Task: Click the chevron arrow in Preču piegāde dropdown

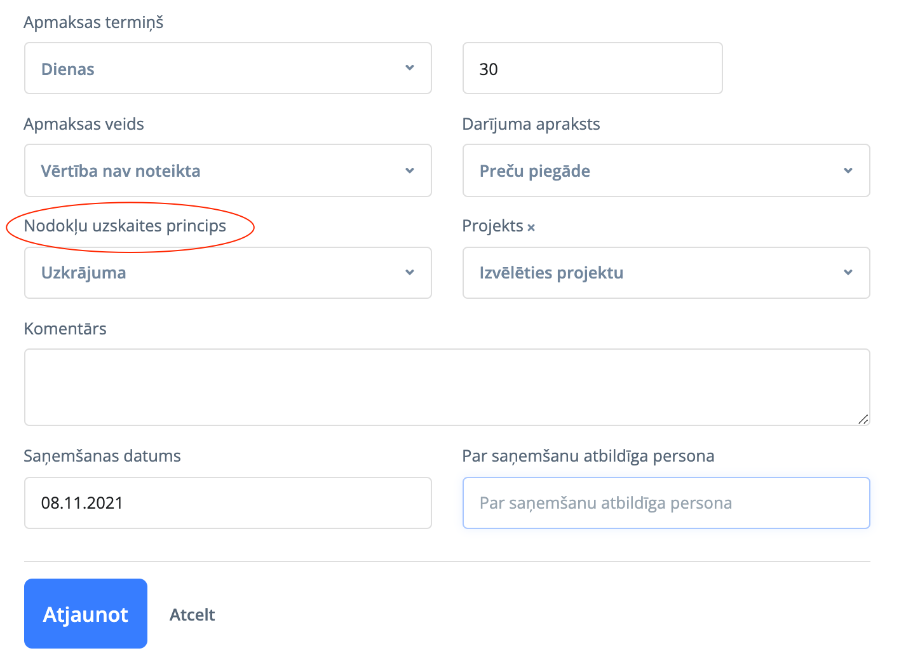Action: 848,170
